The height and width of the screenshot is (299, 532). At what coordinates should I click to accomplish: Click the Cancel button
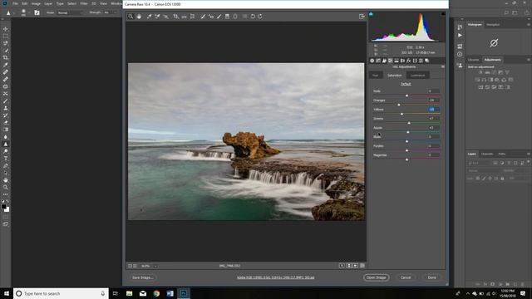[406, 277]
